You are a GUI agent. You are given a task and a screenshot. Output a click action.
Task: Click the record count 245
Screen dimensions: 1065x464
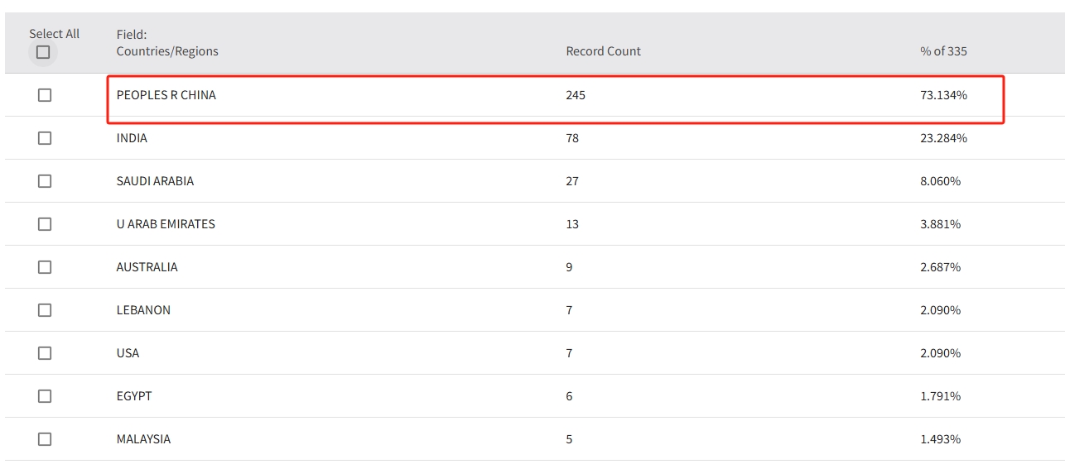click(576, 95)
